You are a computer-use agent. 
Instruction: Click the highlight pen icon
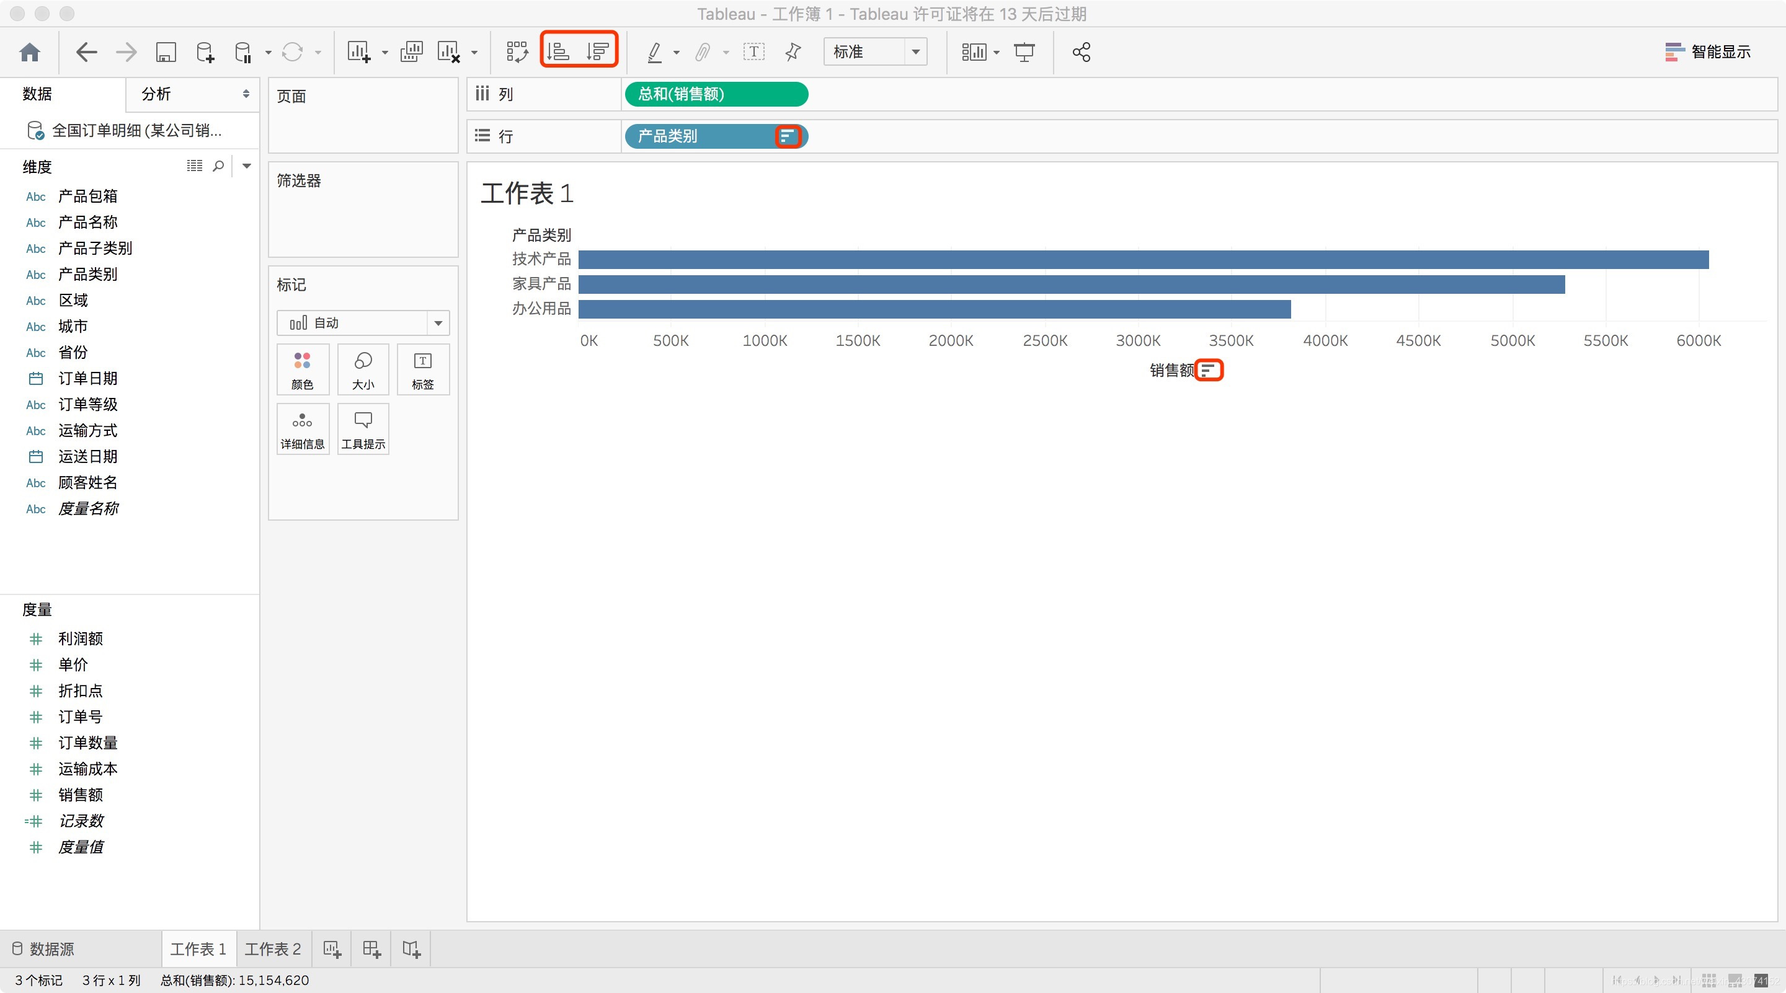coord(654,52)
